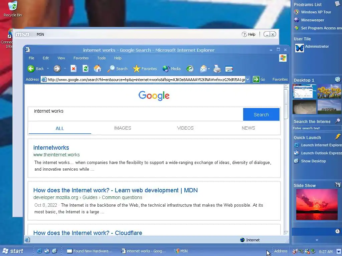Open the Recycle Bin desktop icon
This screenshot has height=256, width=342.
coord(13,9)
